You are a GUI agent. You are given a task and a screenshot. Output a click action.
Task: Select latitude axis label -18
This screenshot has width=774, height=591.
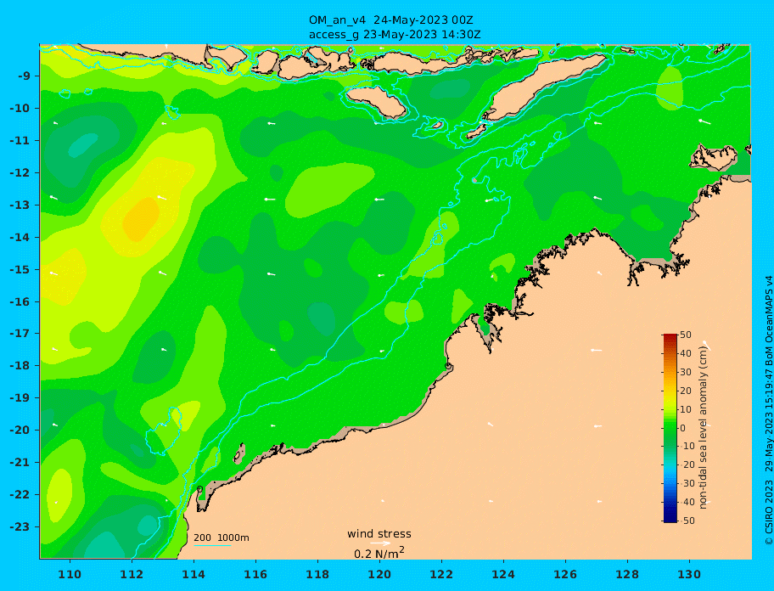point(20,365)
